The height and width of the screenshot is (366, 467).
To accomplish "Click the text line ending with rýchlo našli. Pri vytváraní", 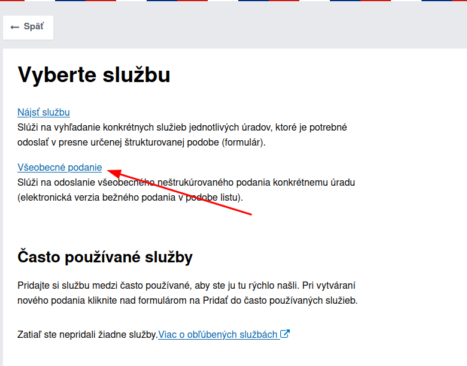I will 187,286.
